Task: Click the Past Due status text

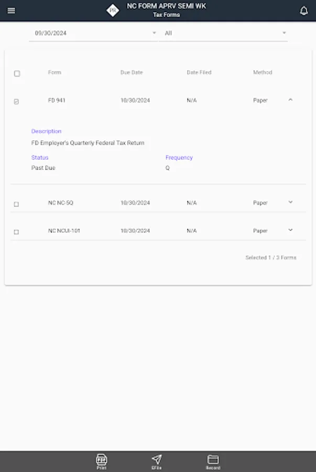Action: [x=42, y=167]
